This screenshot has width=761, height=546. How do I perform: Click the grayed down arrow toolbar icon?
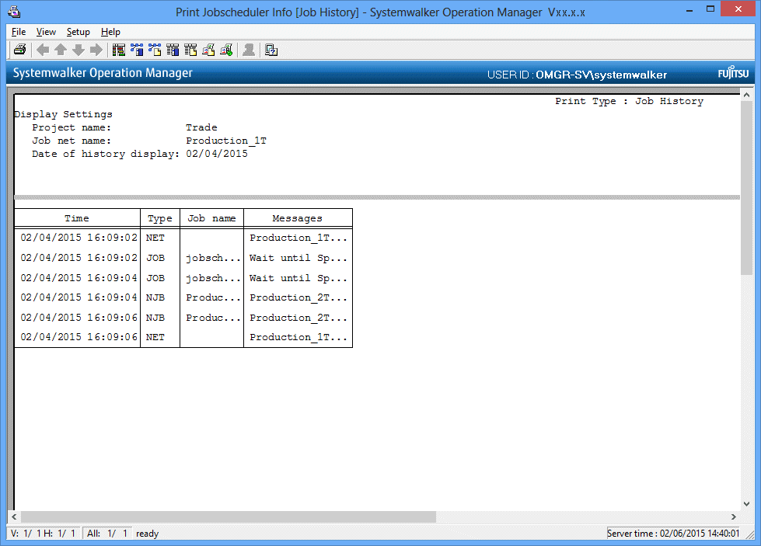pos(79,50)
